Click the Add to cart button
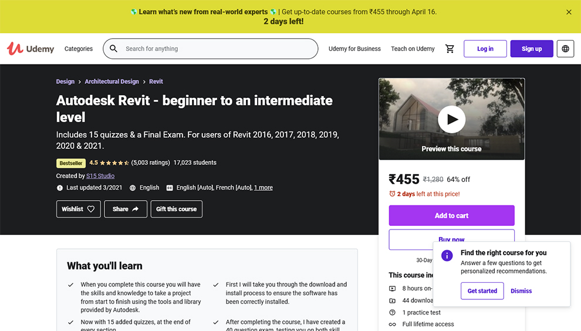This screenshot has height=331, width=581. click(x=451, y=215)
